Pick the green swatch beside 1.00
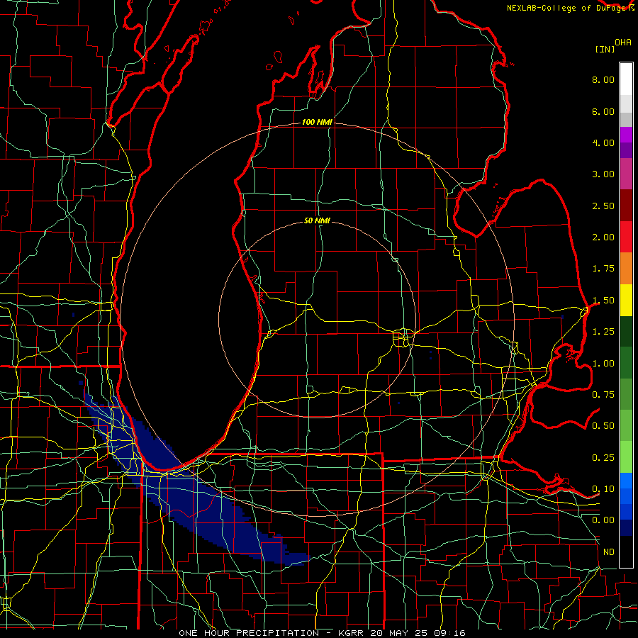Viewport: 638px width, 638px height. click(x=626, y=363)
